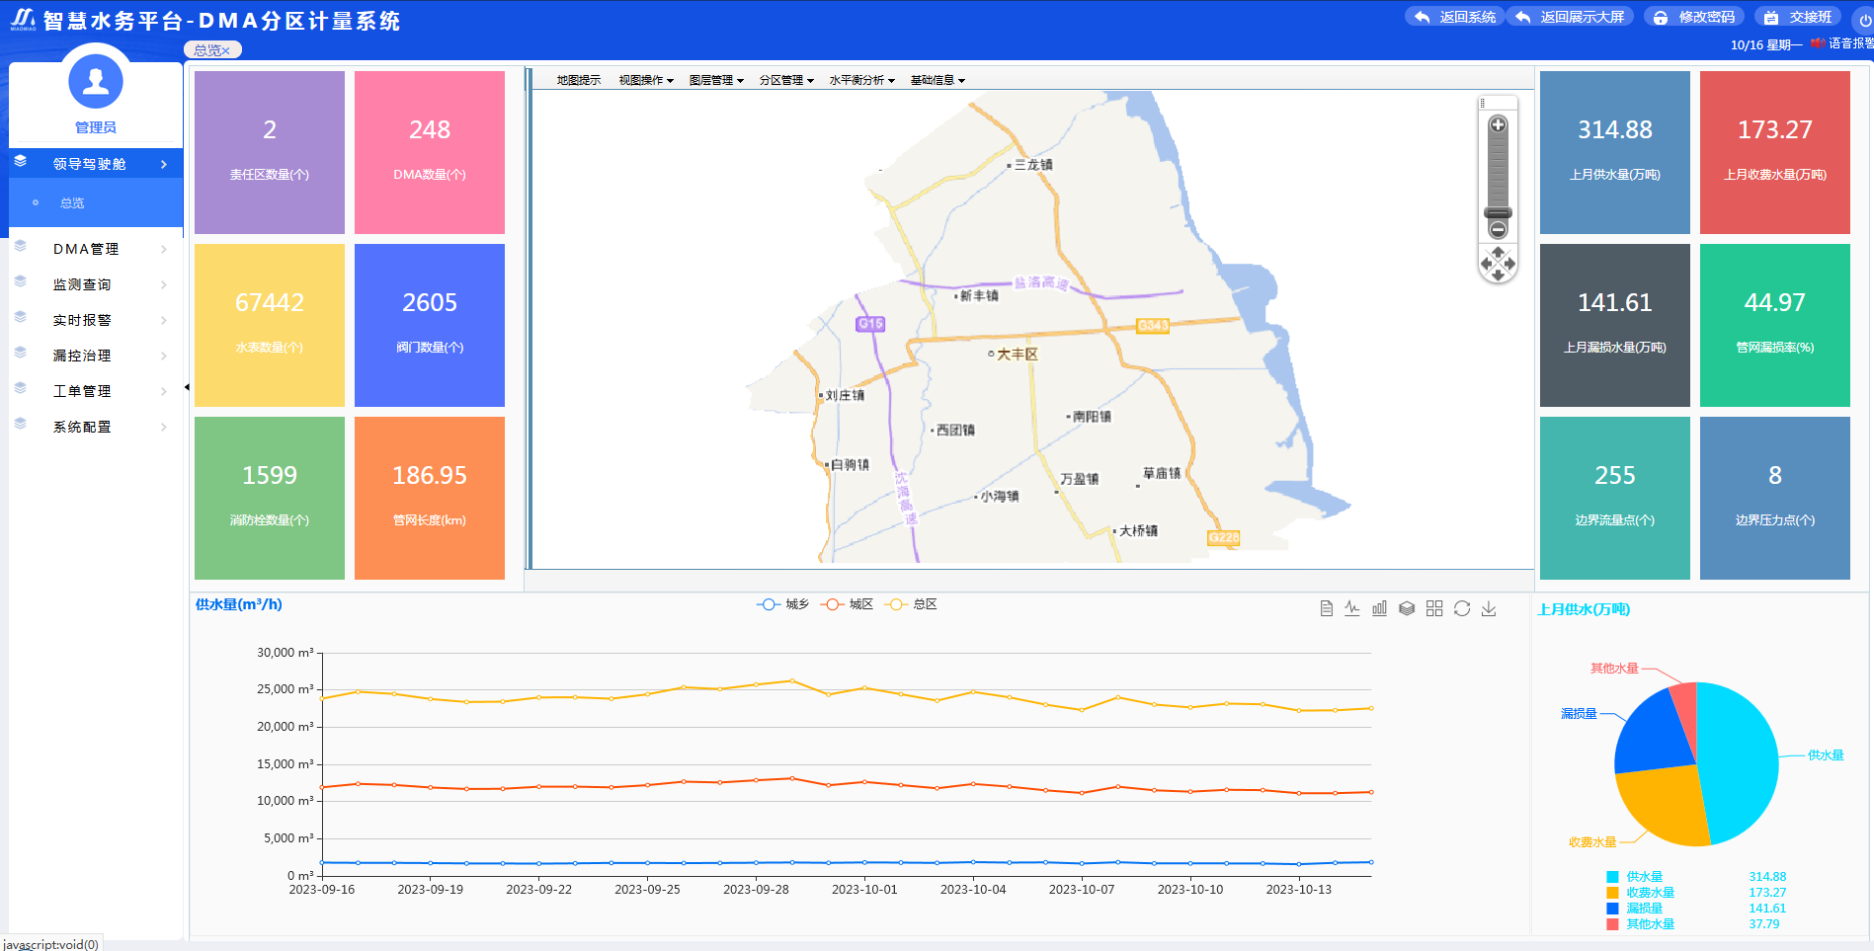Toggle the 城乡 legend series
The width and height of the screenshot is (1874, 951).
(782, 604)
